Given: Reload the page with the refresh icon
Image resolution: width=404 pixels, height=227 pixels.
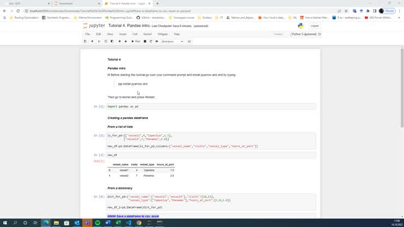Looking at the screenshot, I should [x=18, y=11].
